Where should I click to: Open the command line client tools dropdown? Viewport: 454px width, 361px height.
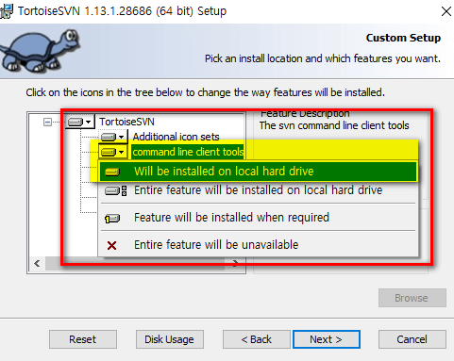pos(113,152)
